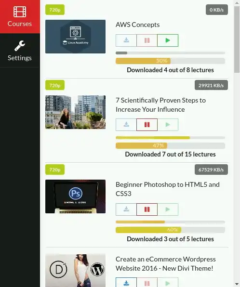Screen dimensions: 240x287
Task: Resume AWS Concepts with play button
Action: (168, 40)
